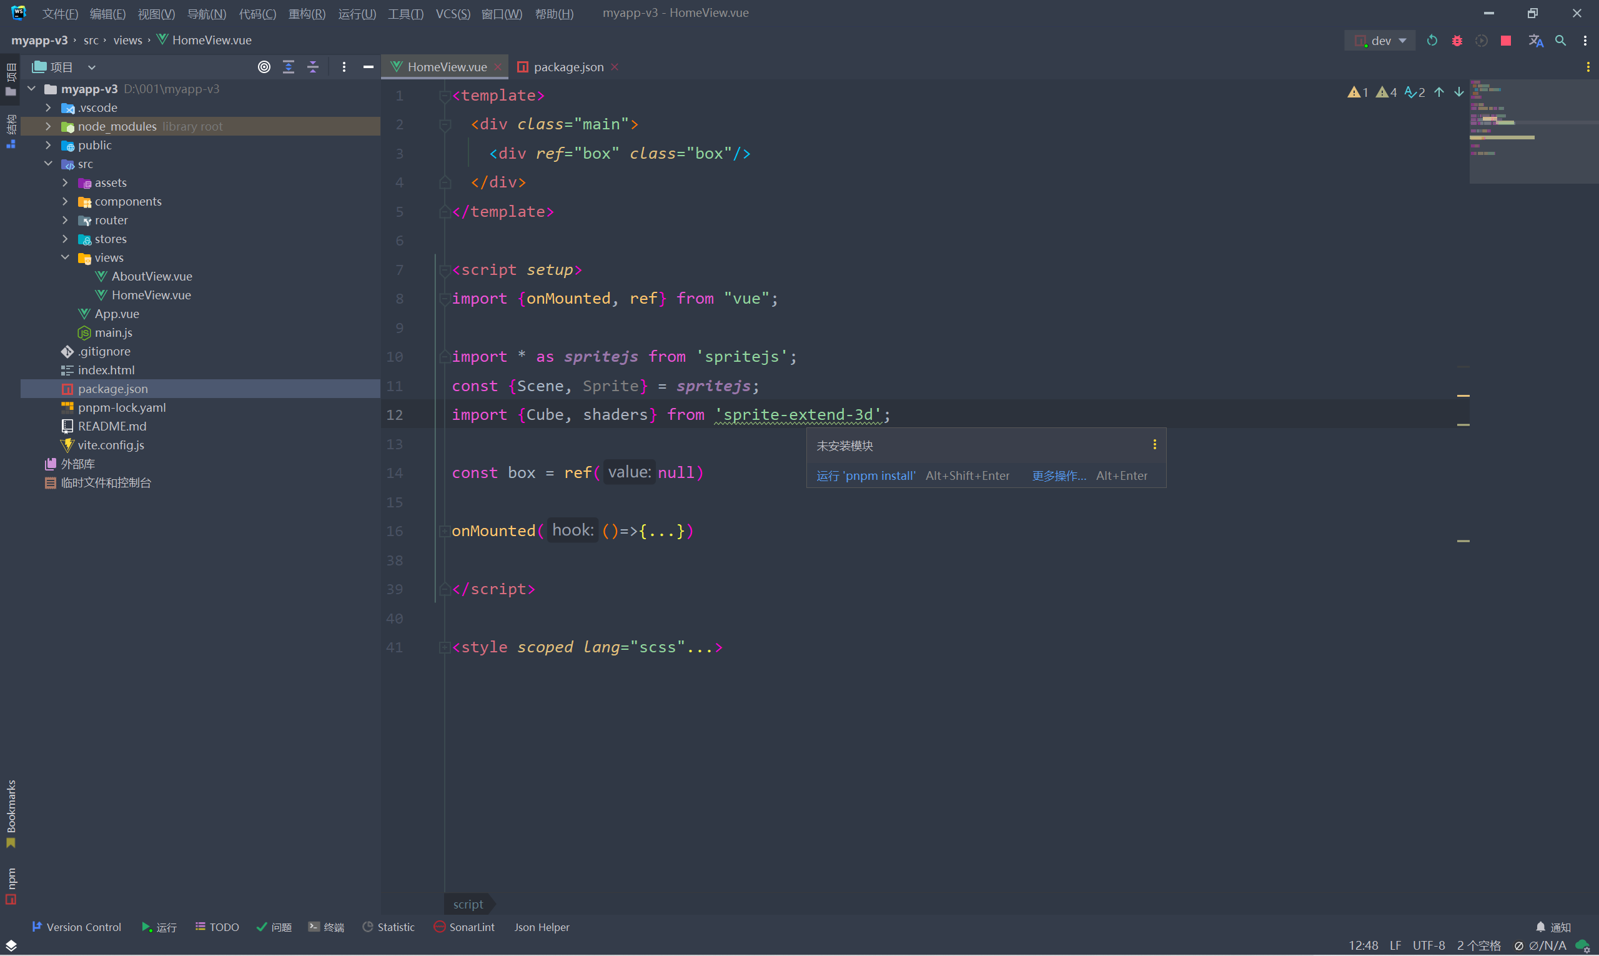Click 更多操作 in the install popup

coord(1059,476)
